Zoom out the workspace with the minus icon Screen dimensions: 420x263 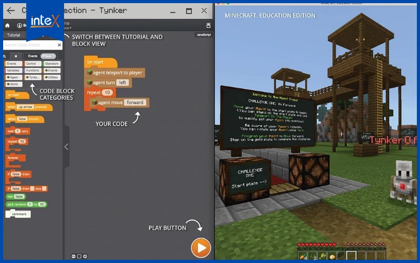[x=73, y=256]
